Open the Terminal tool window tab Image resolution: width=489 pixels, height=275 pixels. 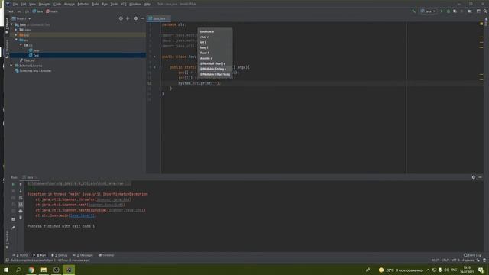106,255
